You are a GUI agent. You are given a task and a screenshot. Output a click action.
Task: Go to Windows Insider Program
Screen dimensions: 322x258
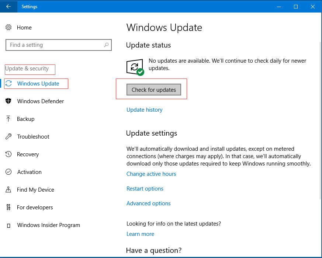(x=49, y=225)
